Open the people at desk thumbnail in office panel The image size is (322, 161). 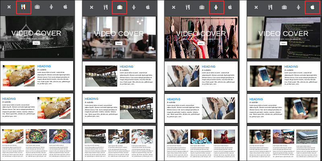[119, 136]
